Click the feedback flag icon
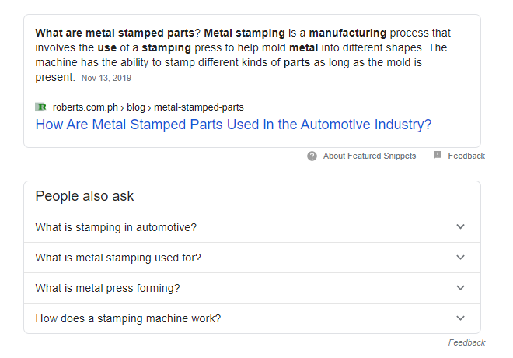The width and height of the screenshot is (513, 358). [x=438, y=156]
